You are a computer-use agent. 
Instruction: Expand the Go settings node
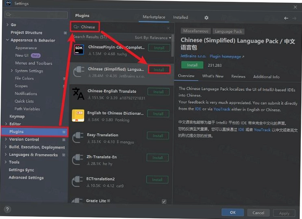(7, 24)
